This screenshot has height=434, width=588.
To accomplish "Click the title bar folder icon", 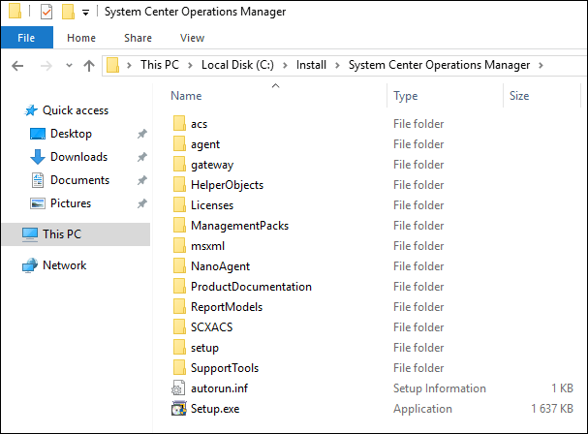I will 15,11.
